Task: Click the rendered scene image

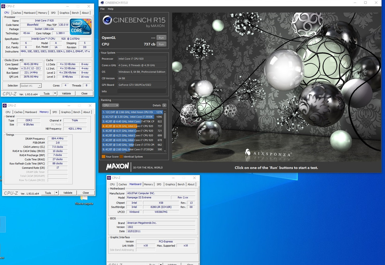Action: pos(277,87)
